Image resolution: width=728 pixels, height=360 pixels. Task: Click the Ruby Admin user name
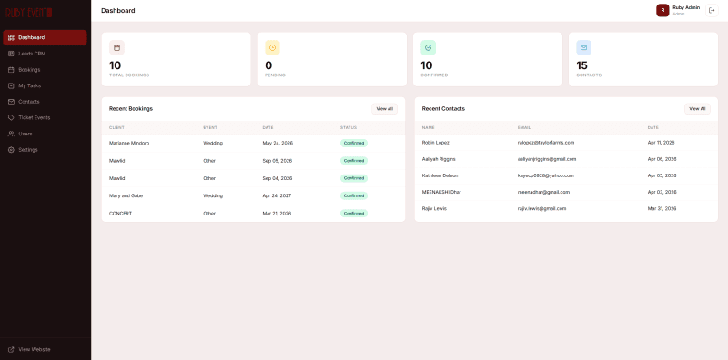tap(686, 7)
